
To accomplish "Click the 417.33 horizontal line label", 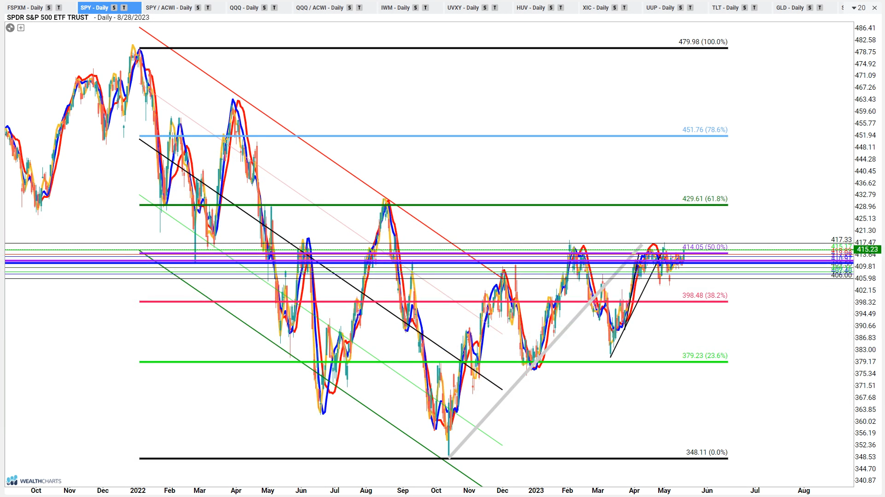I will click(841, 240).
